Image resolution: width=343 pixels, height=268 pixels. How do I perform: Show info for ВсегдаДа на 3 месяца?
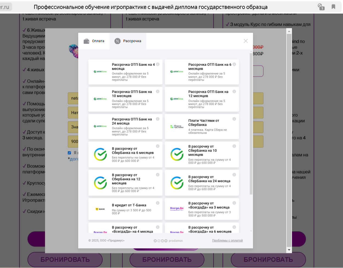coord(234,203)
